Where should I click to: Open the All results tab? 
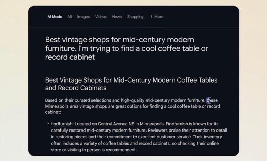click(x=69, y=17)
